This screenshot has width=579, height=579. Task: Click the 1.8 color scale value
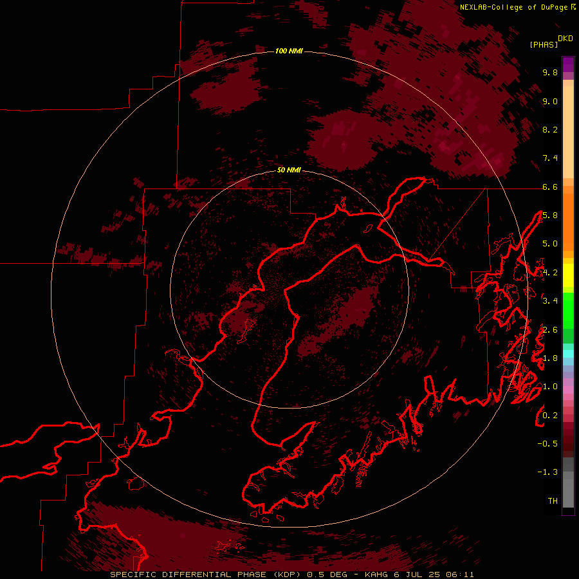(550, 358)
